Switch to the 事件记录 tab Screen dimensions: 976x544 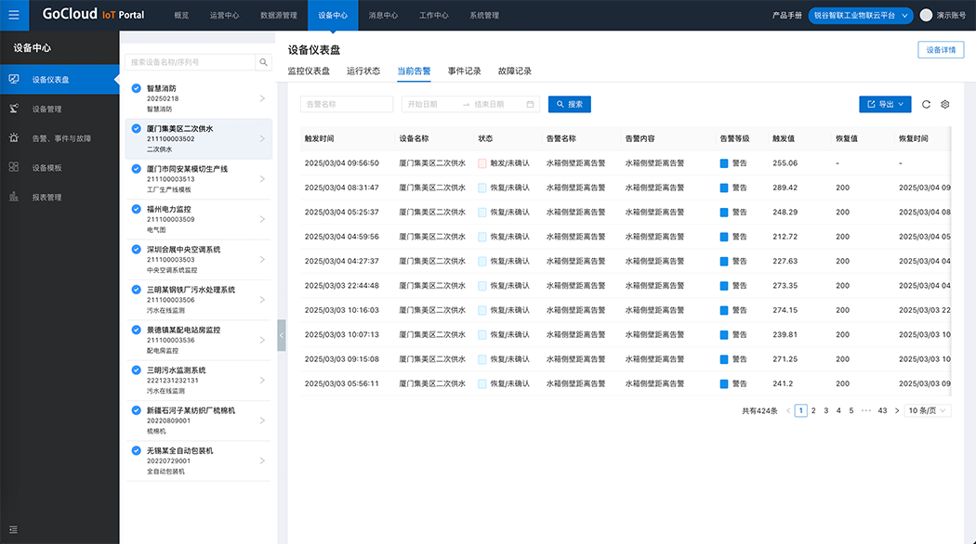click(464, 71)
